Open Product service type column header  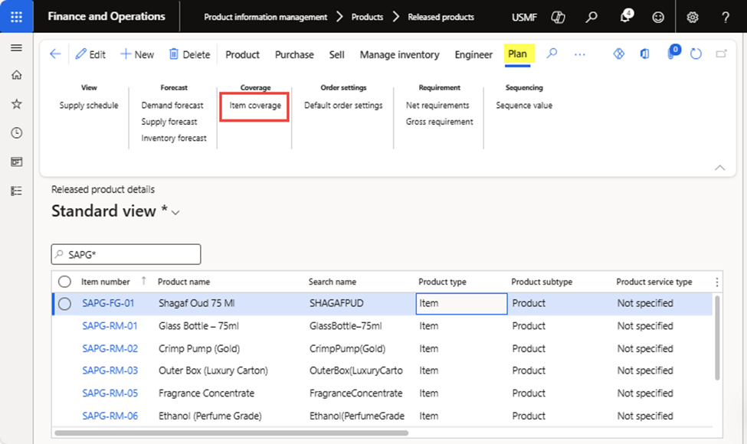point(654,282)
